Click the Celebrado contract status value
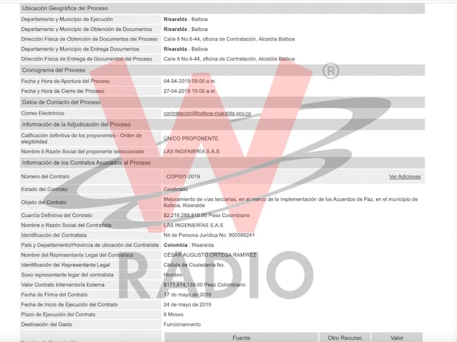The image size is (457, 342). click(x=176, y=190)
